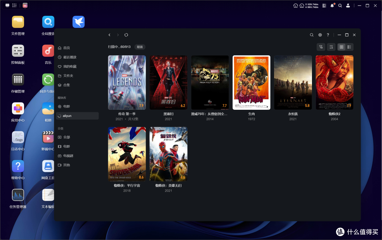Open the 文件管理 desktop app
Screen dimensions: 382x240
click(18, 22)
